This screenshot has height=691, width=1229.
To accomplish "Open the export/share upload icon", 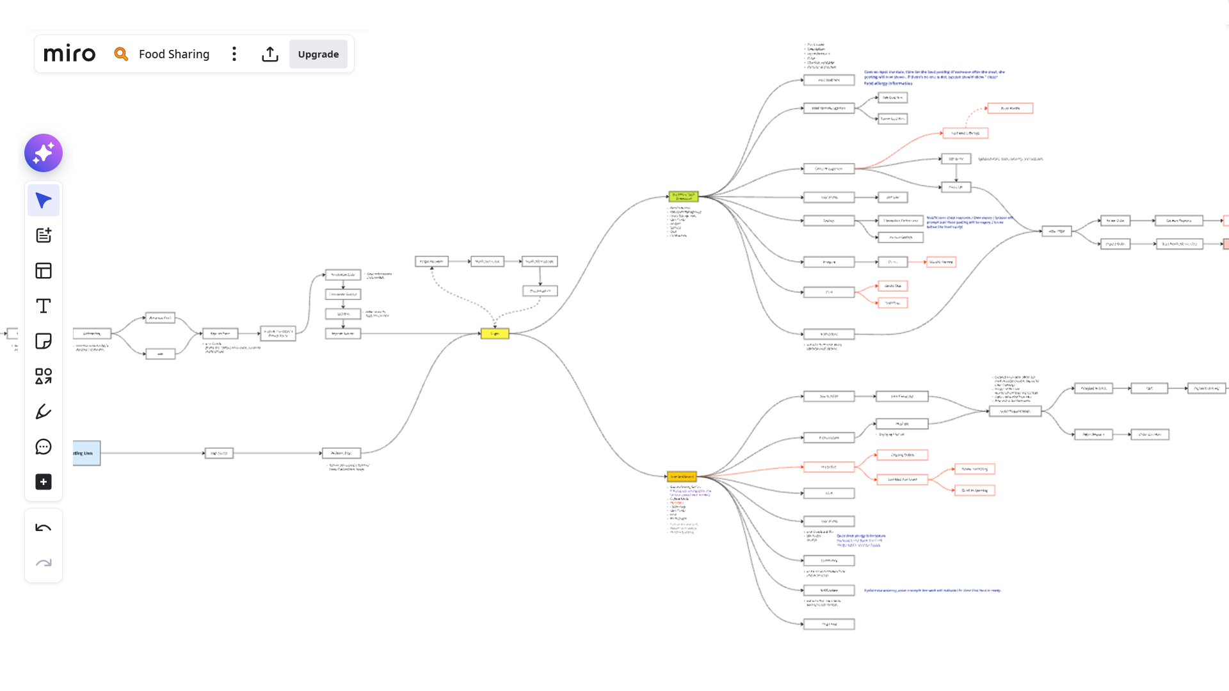I will coord(270,54).
